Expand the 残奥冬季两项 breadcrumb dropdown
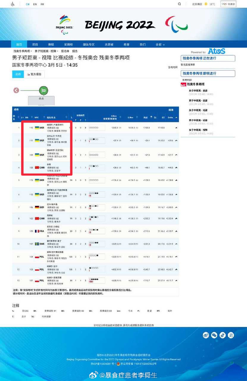Screen dimensions: 247x381 click(23, 51)
